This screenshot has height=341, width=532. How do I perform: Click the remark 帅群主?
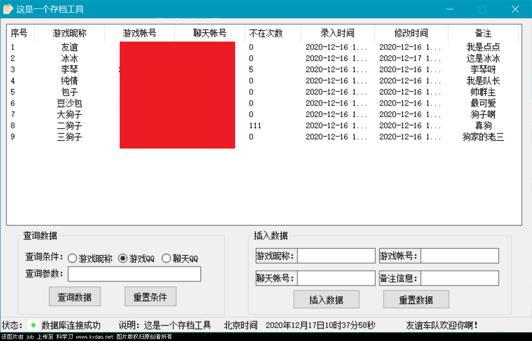point(483,92)
